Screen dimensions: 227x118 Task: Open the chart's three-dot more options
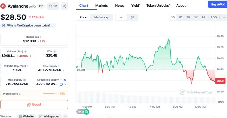pyautogui.click(x=224, y=17)
